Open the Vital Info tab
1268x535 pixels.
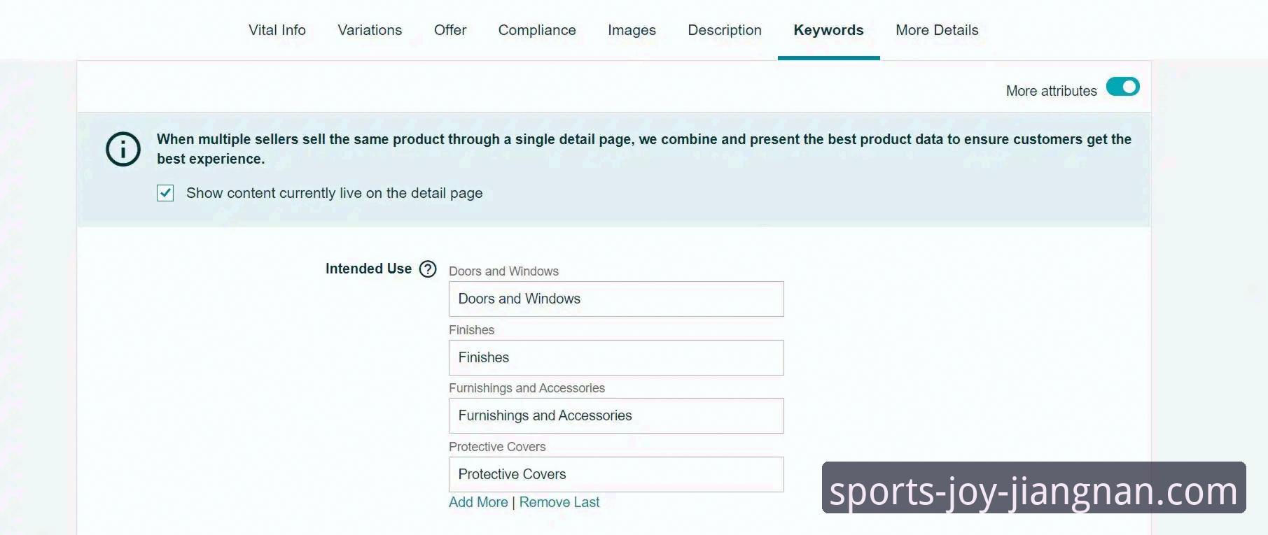pyautogui.click(x=277, y=30)
